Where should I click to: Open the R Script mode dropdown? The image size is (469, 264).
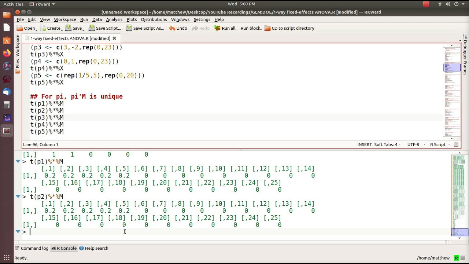click(x=440, y=144)
